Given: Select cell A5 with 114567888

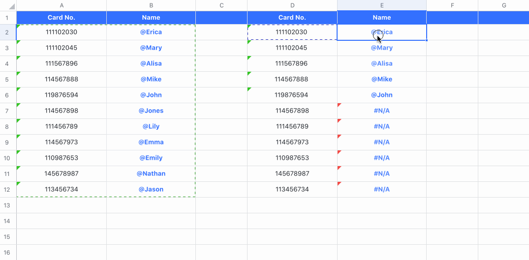Looking at the screenshot, I should 62,80.
